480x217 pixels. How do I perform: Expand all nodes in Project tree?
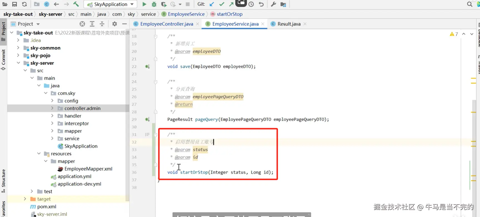point(92,24)
